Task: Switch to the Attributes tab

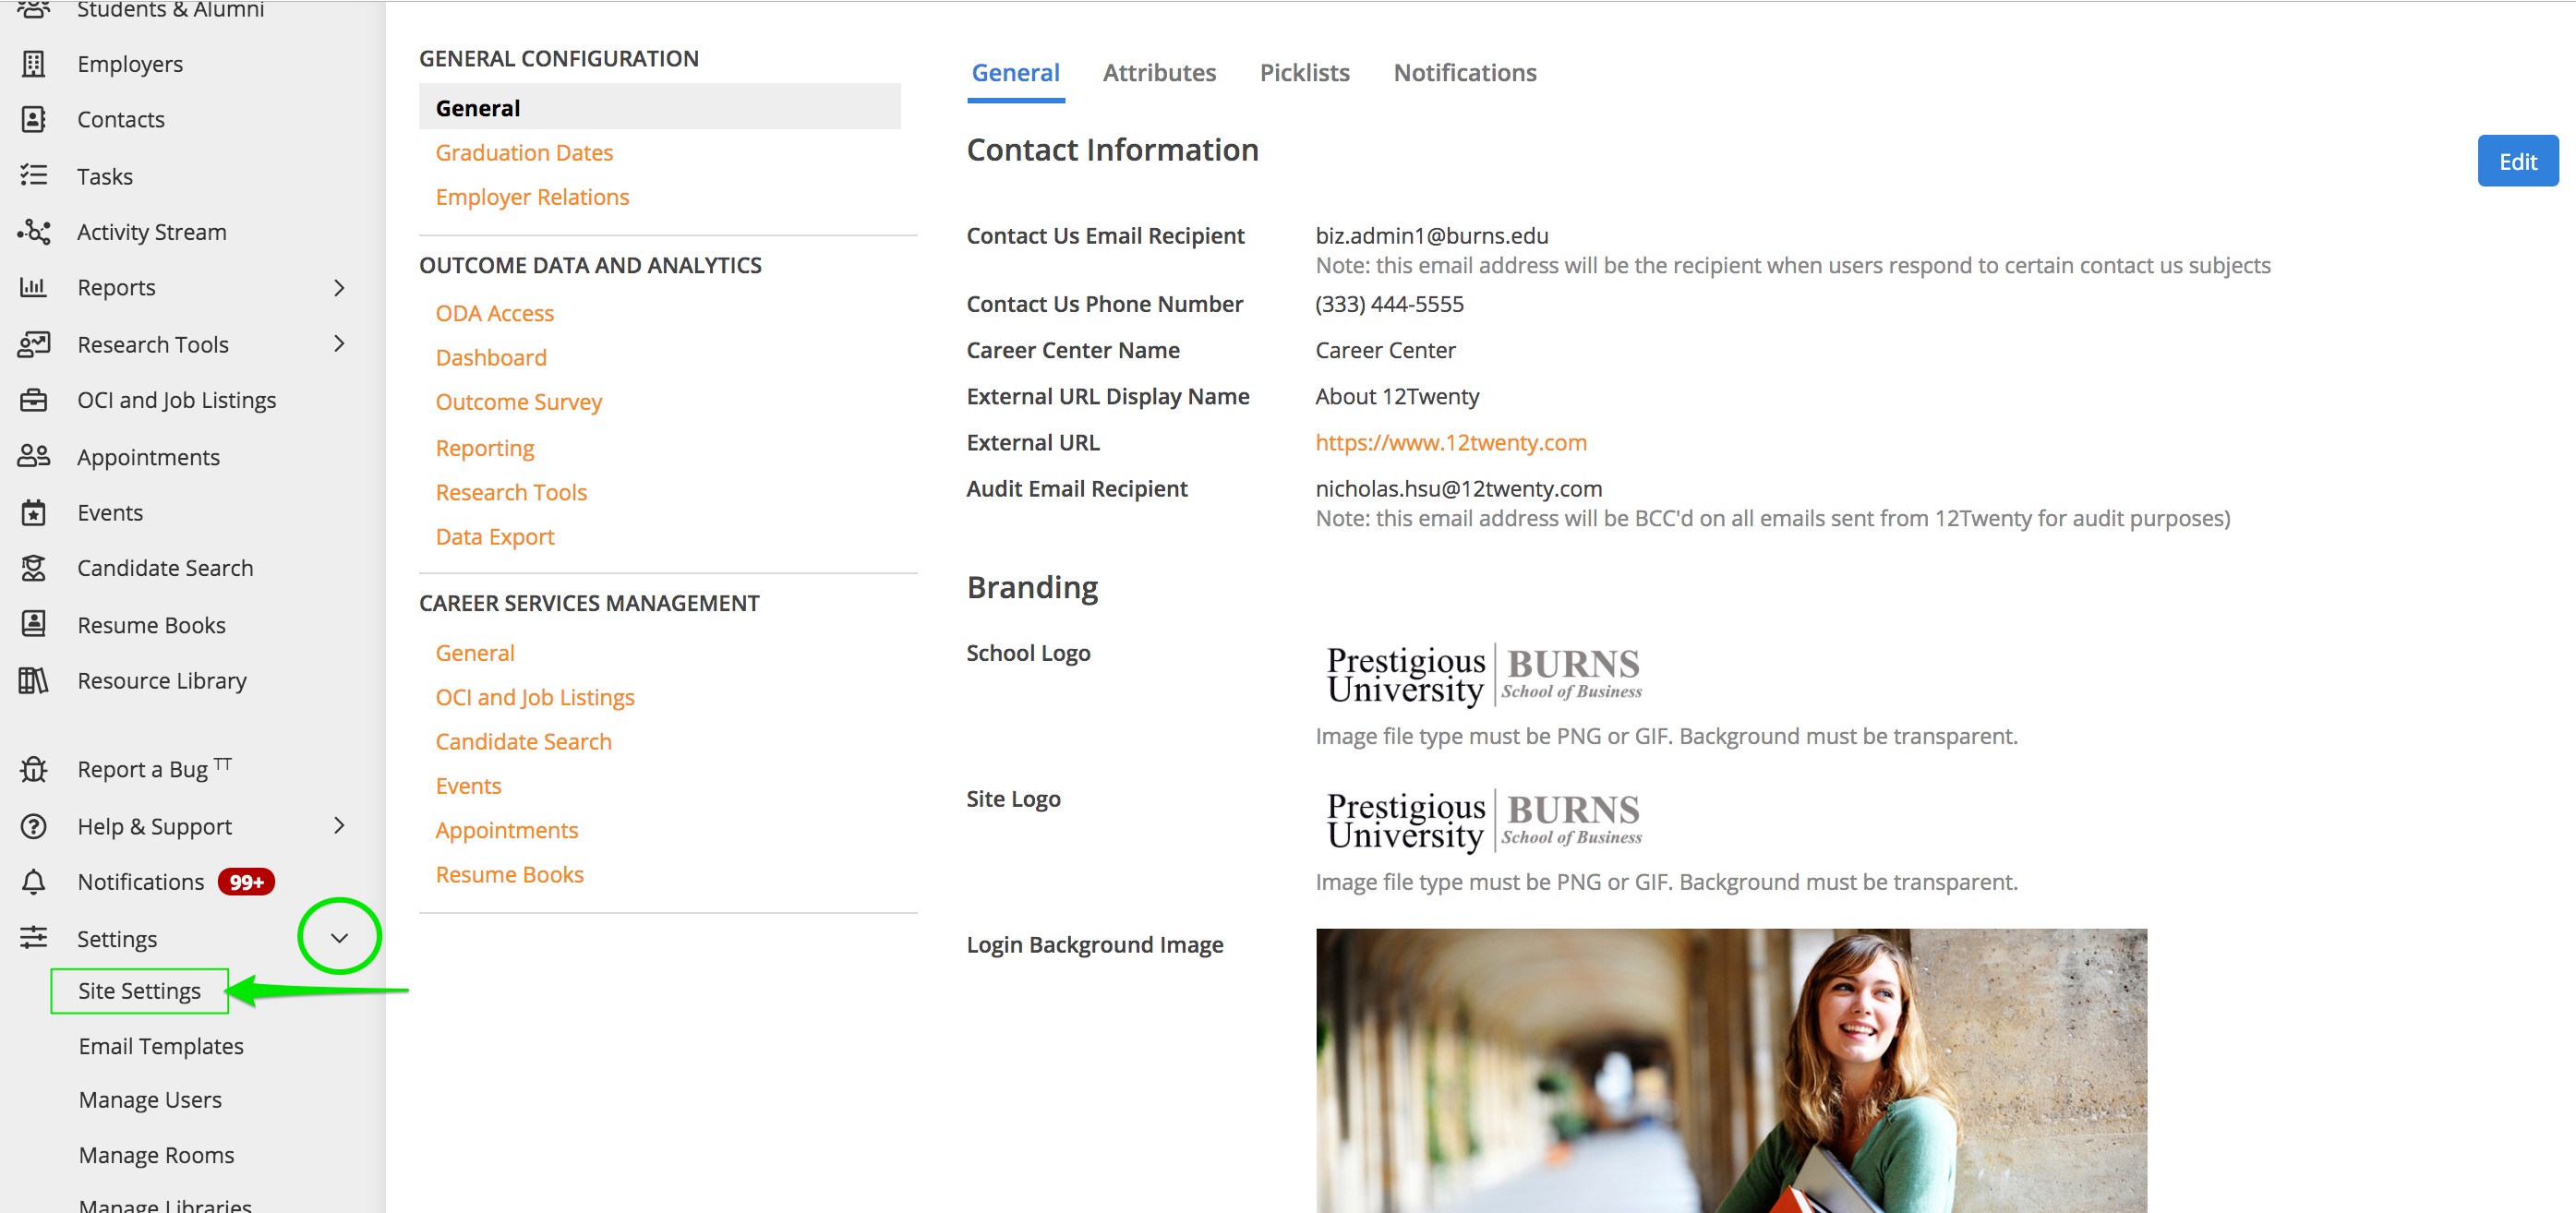Action: click(x=1159, y=73)
